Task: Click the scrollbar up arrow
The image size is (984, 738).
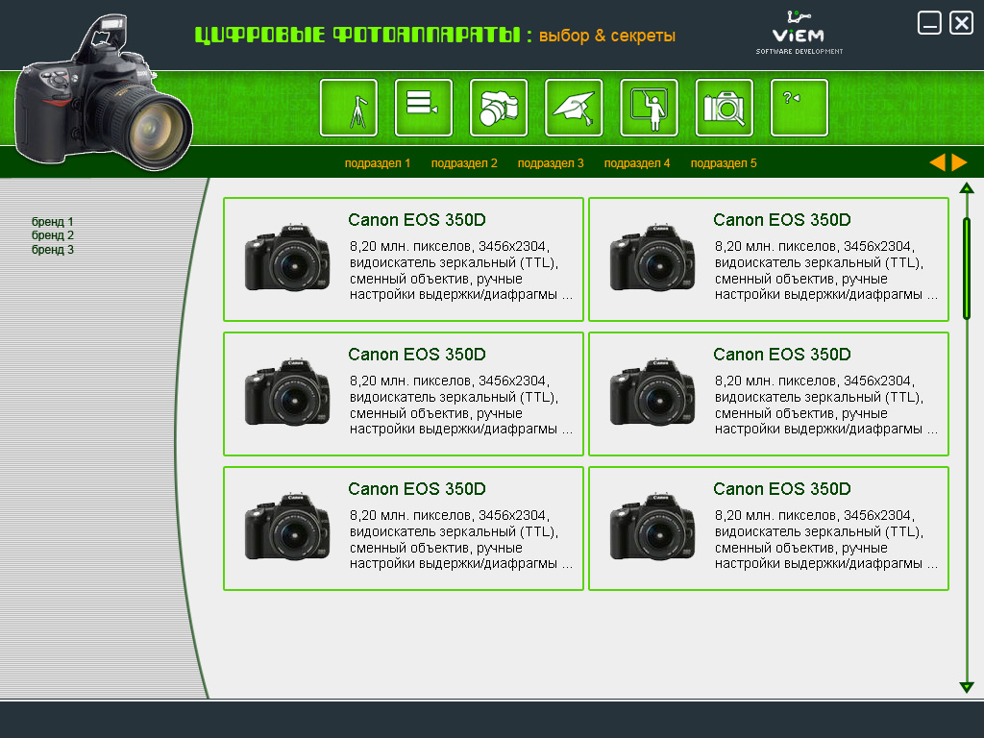Action: [967, 187]
